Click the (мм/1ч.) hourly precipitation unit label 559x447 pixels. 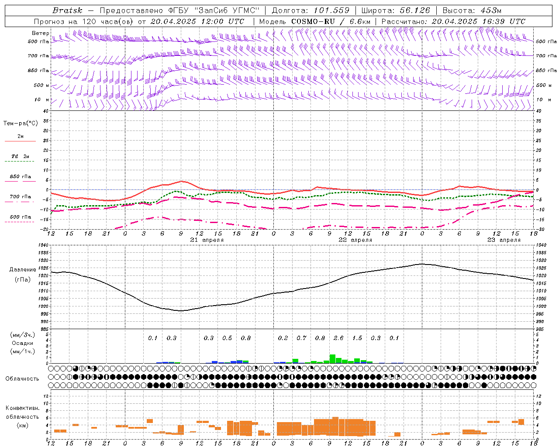pos(22,351)
